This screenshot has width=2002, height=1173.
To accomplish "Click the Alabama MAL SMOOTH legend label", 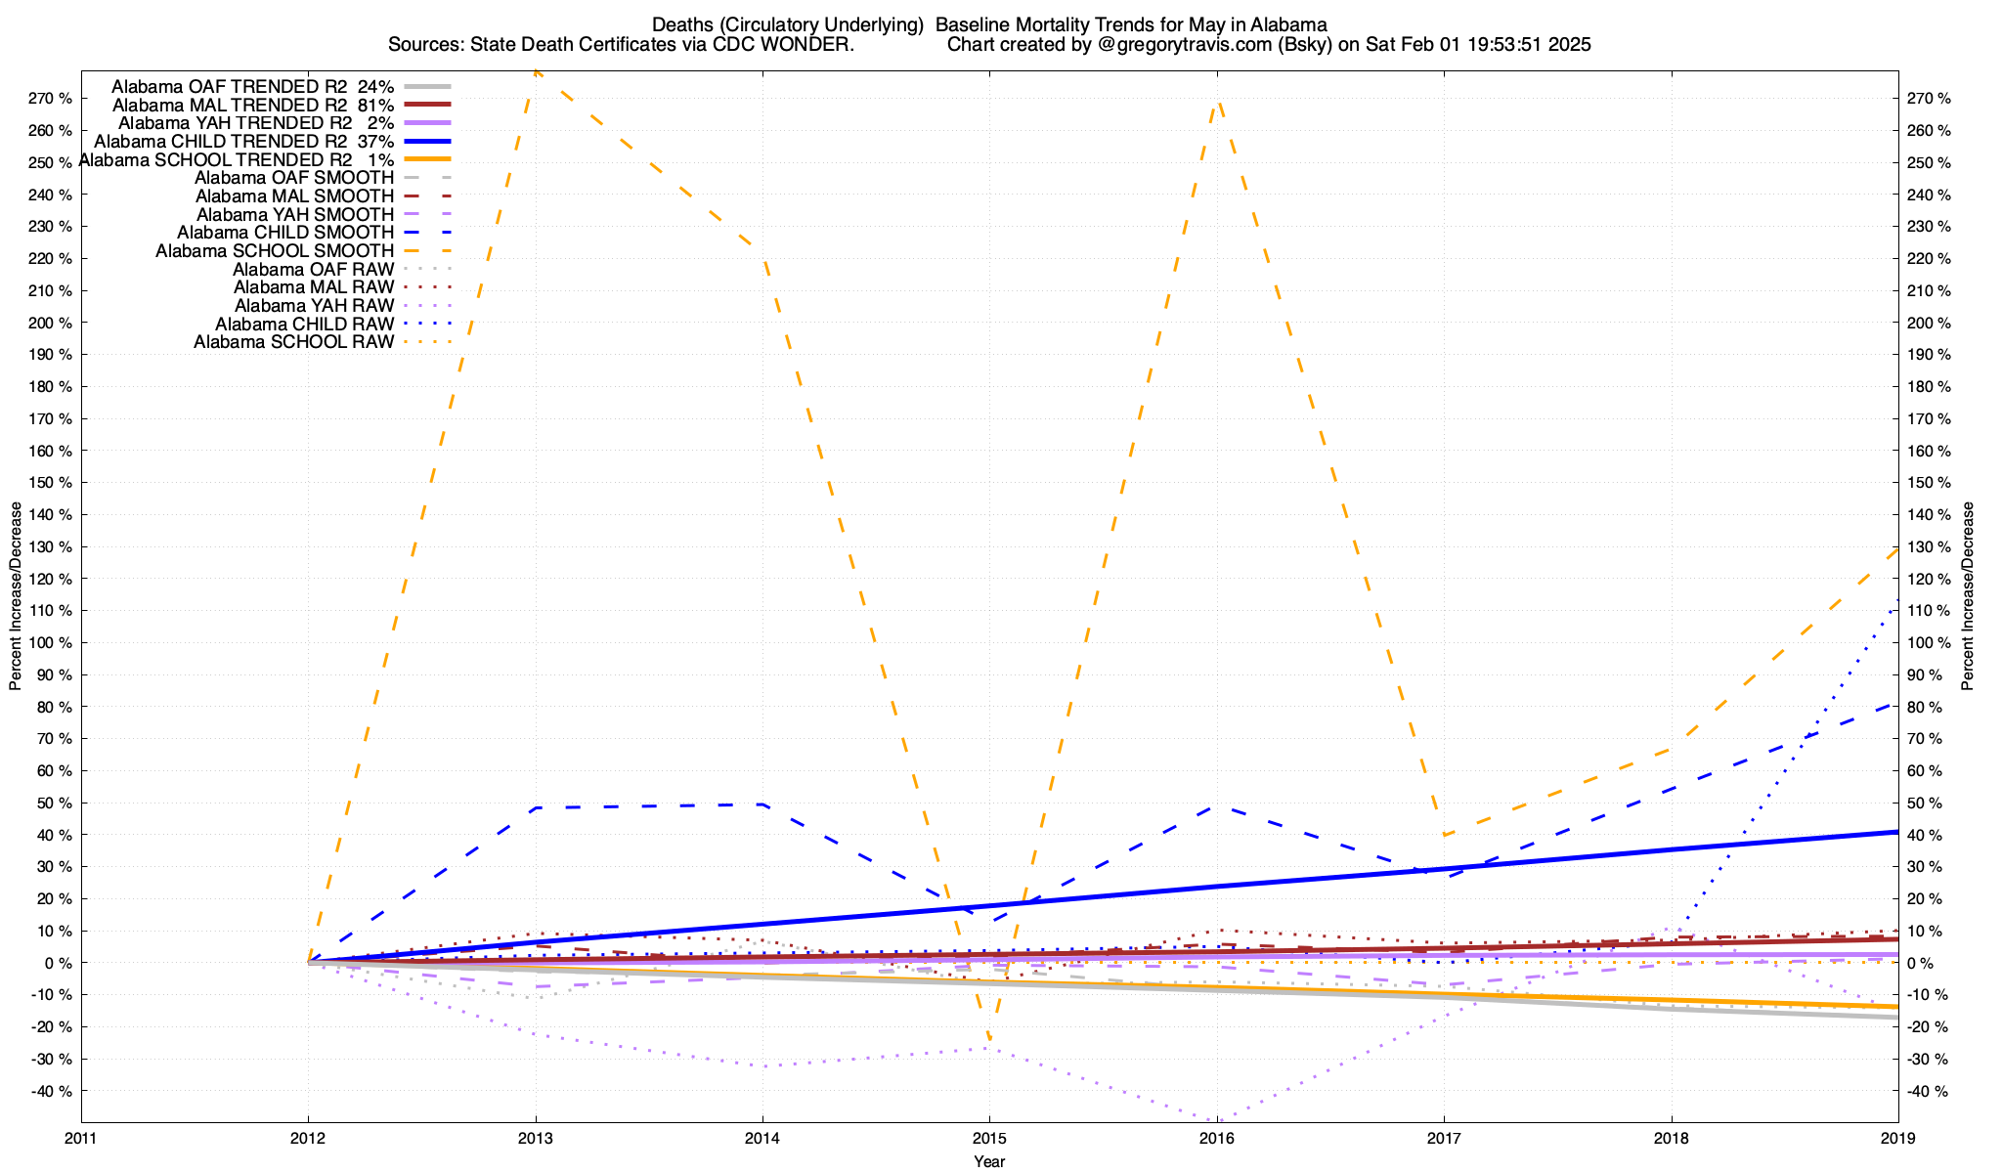I will point(293,196).
